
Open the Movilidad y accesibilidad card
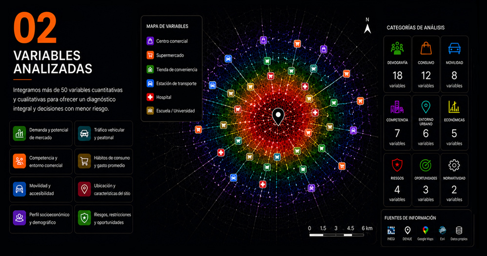[x=41, y=189]
